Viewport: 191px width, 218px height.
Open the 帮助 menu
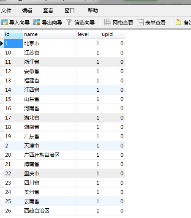point(93,11)
